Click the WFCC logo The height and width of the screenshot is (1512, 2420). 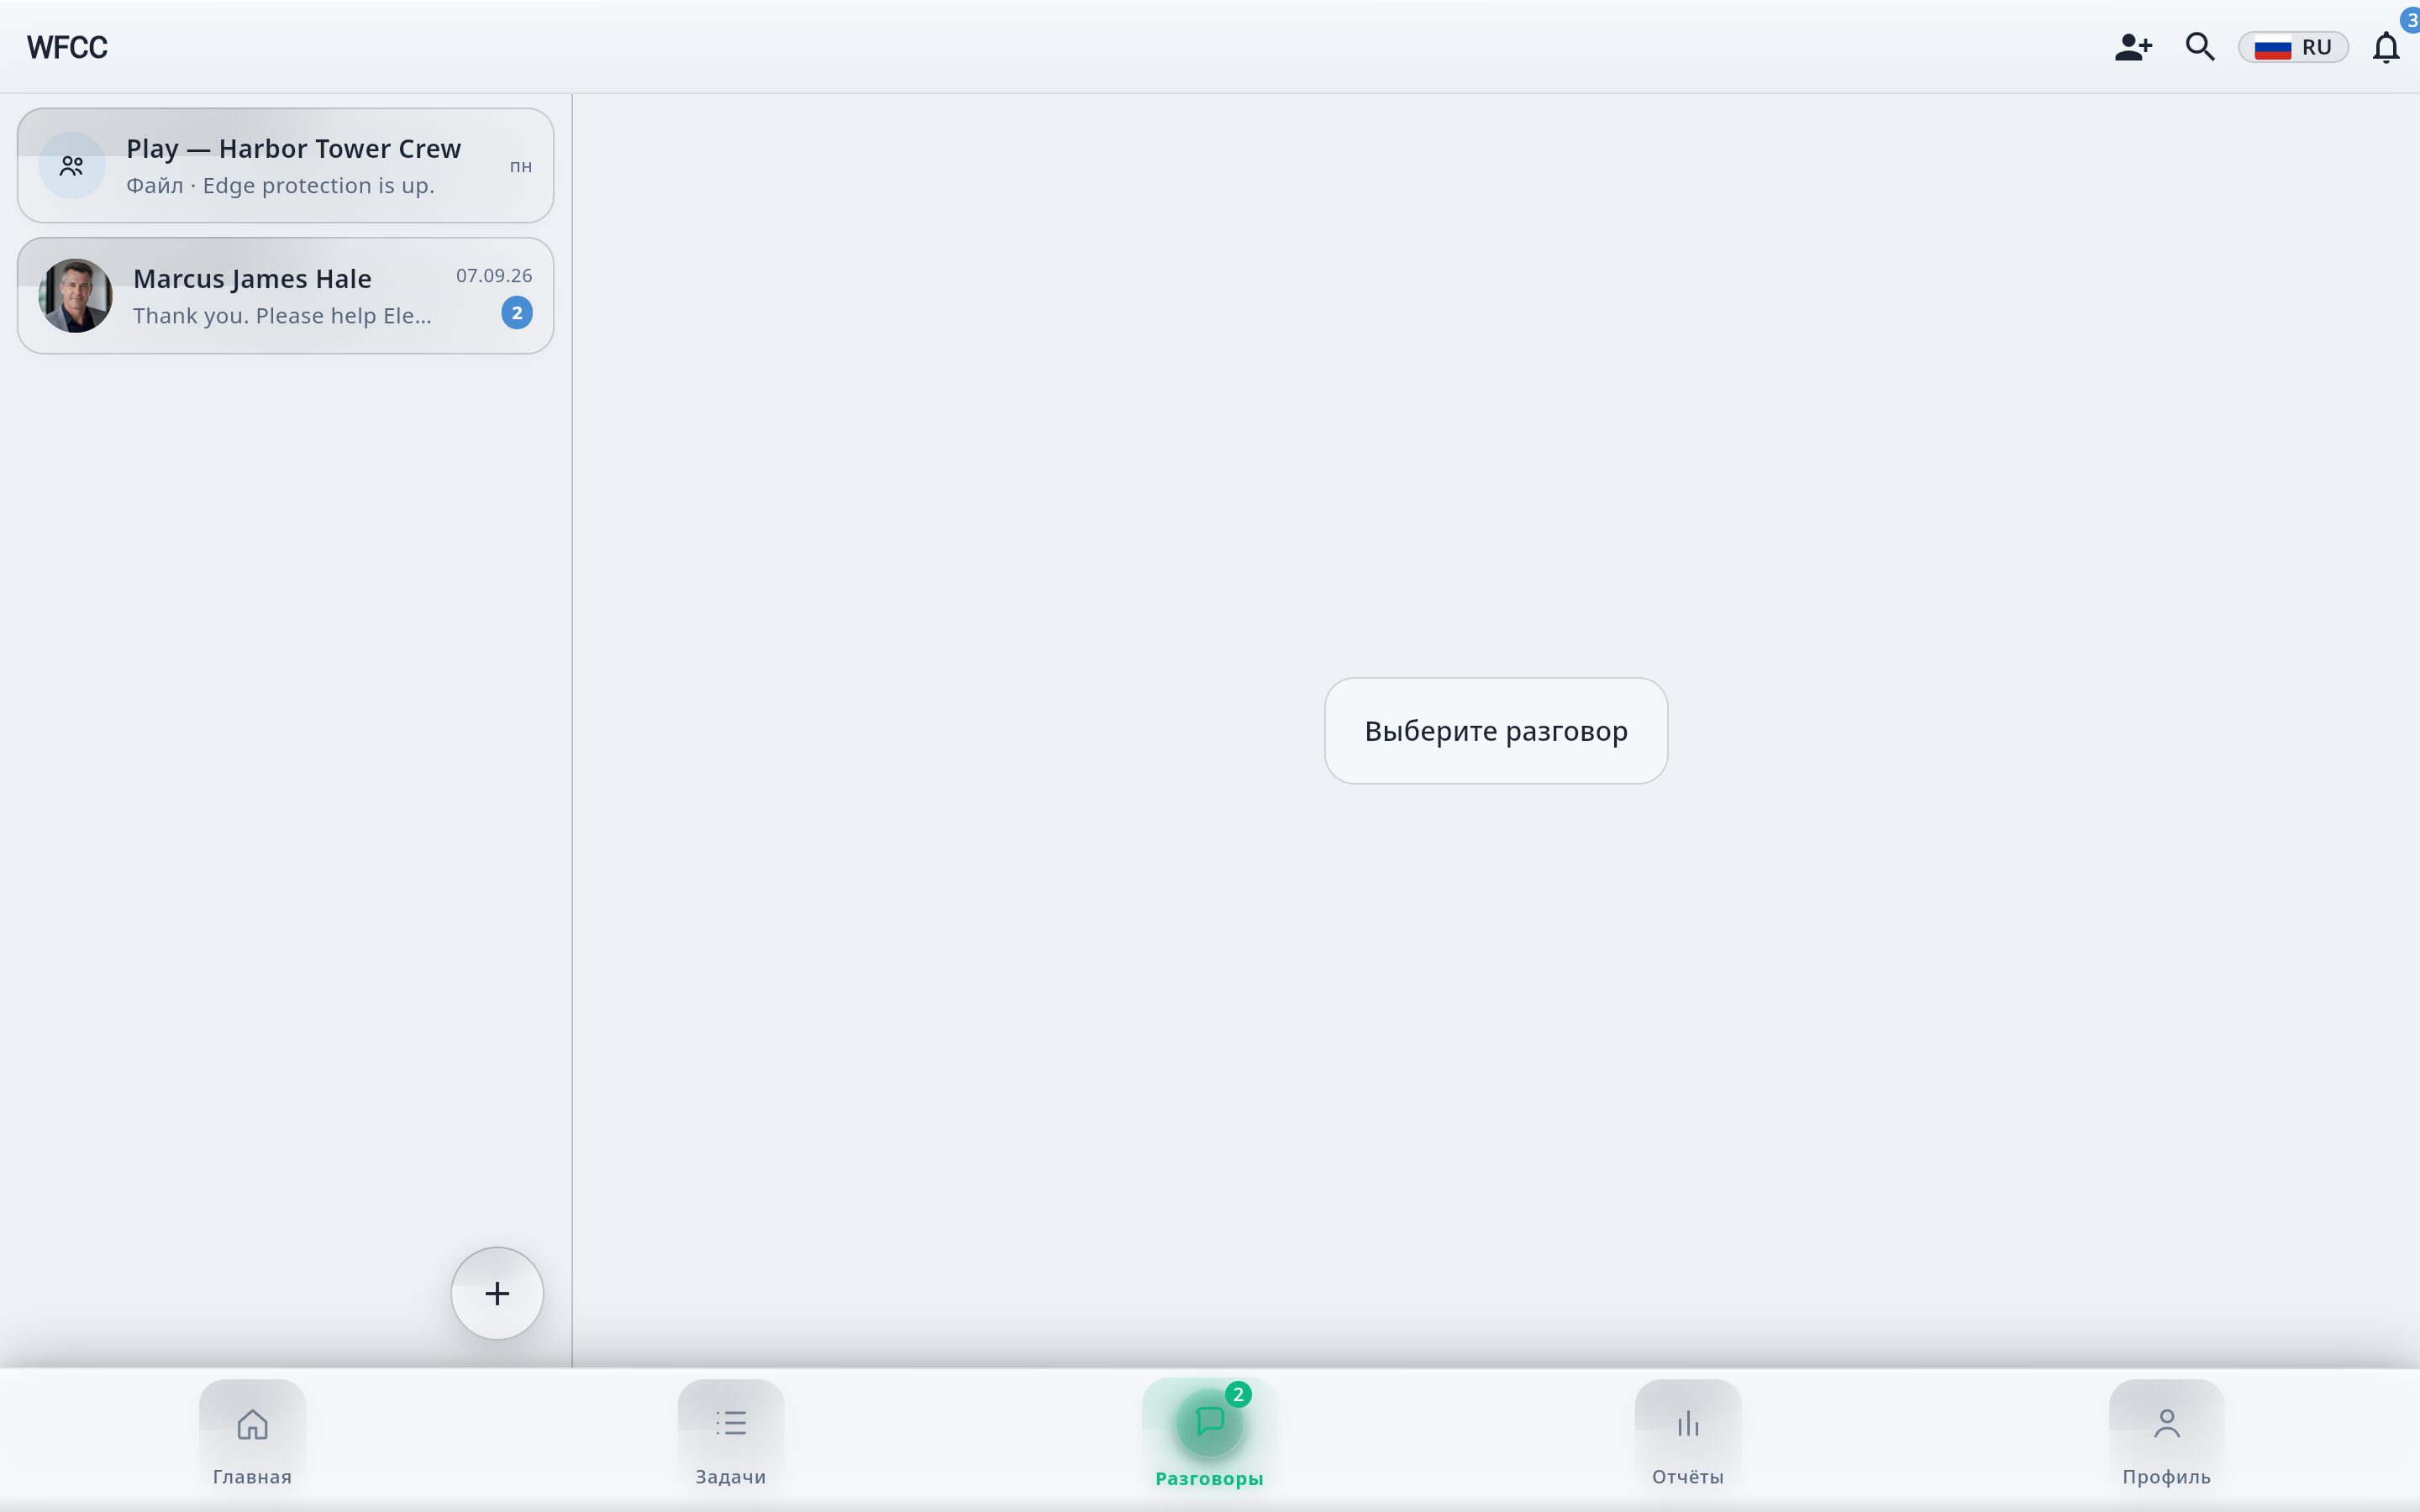[67, 47]
